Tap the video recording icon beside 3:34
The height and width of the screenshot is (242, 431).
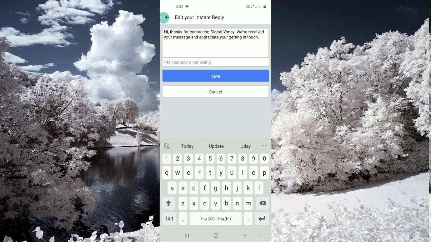187,6
